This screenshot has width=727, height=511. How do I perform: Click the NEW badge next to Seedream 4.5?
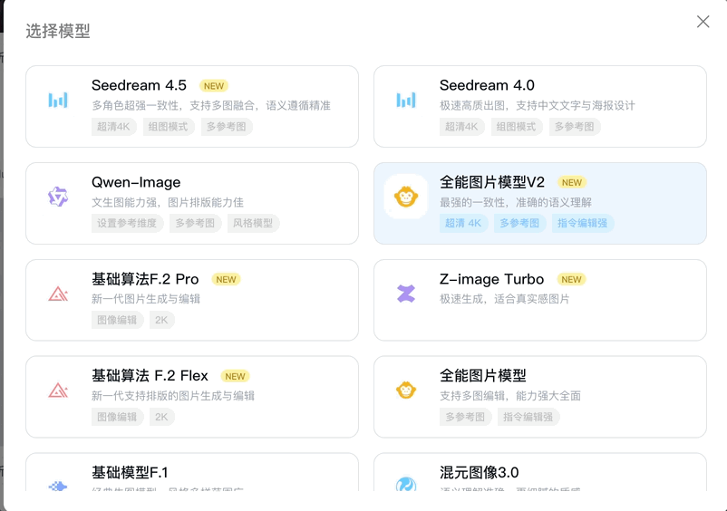[x=214, y=86]
